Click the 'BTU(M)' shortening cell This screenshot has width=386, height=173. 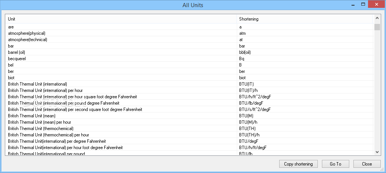[305, 116]
